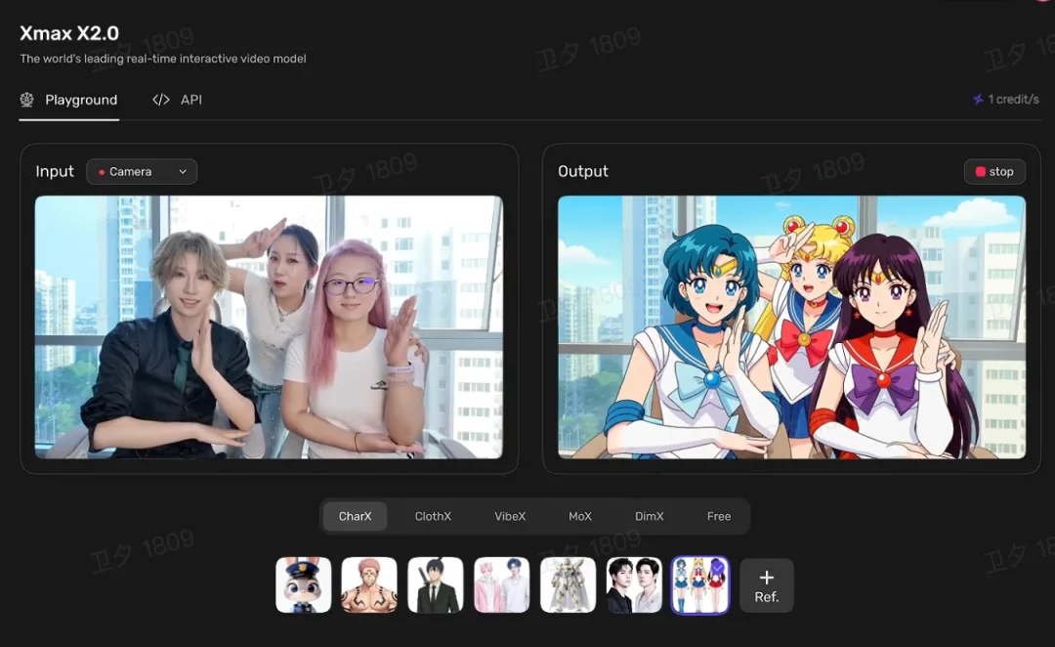Choose the black suit swordsman thumbnail
This screenshot has height=647, width=1055.
point(436,584)
